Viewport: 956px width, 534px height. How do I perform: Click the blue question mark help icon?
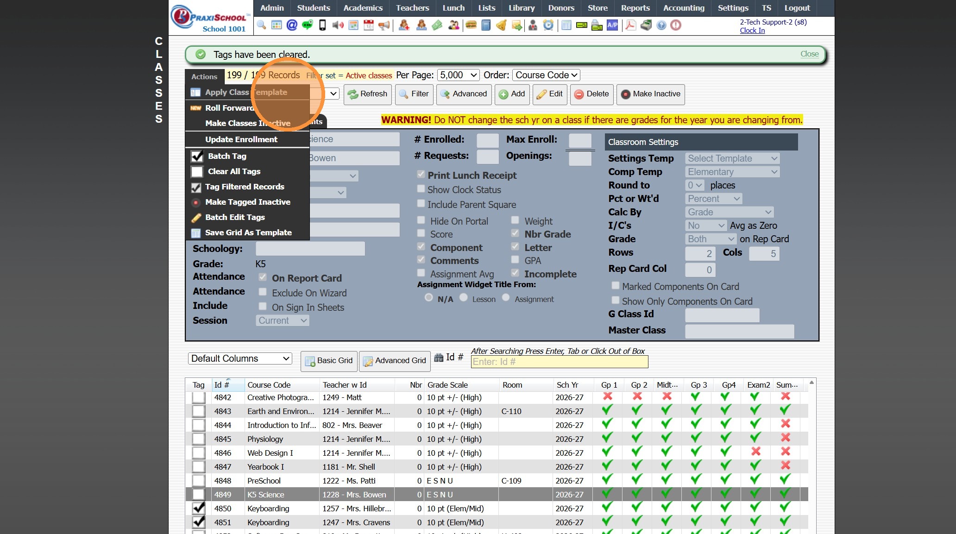[661, 25]
